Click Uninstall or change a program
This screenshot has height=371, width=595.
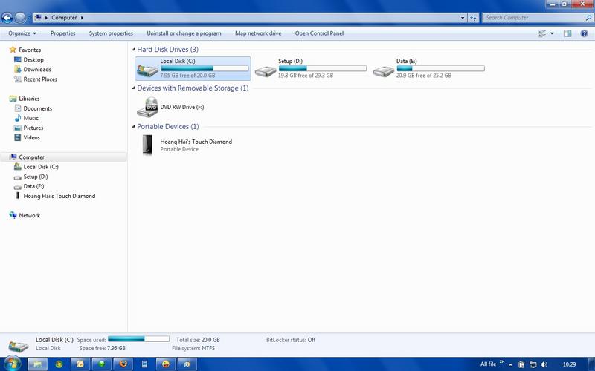184,33
